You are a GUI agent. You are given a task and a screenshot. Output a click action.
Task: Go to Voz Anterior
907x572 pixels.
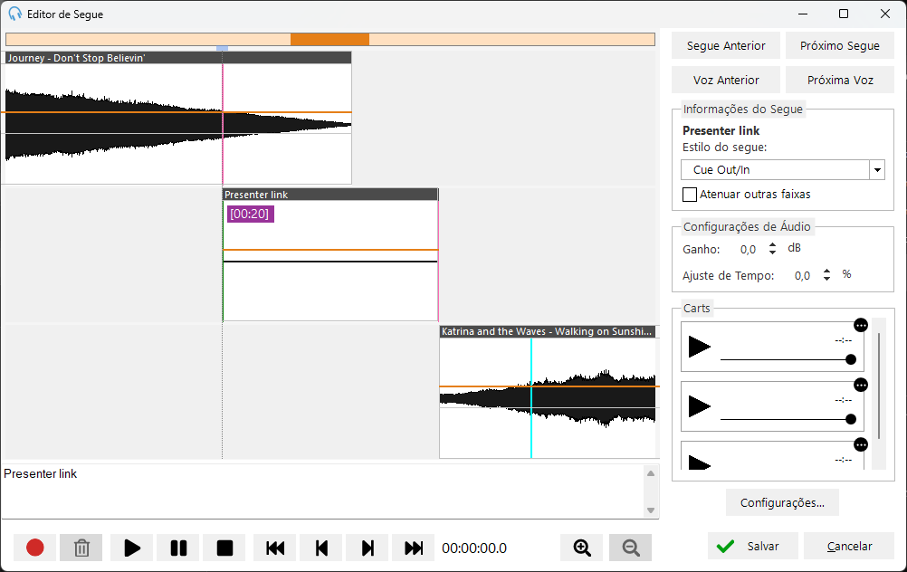726,80
